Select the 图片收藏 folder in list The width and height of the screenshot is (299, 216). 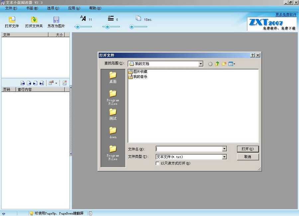coord(140,72)
